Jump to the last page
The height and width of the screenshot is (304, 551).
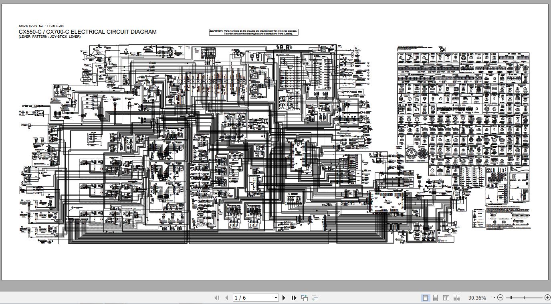point(294,298)
